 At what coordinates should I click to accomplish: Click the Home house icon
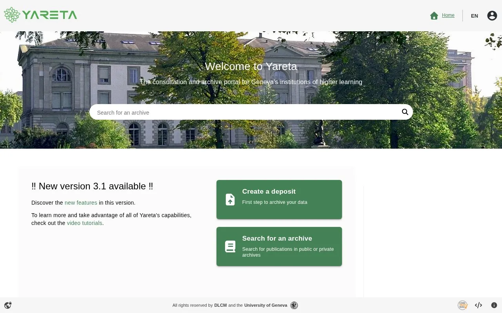click(434, 16)
